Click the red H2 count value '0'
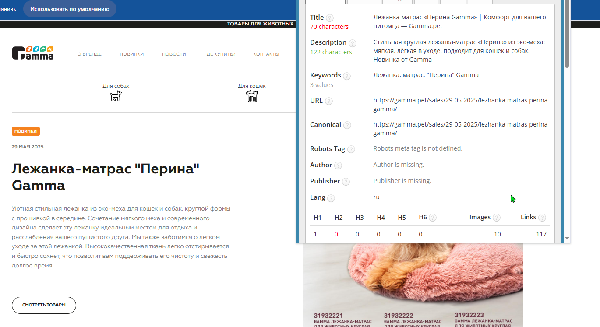This screenshot has width=600, height=327. (336, 234)
